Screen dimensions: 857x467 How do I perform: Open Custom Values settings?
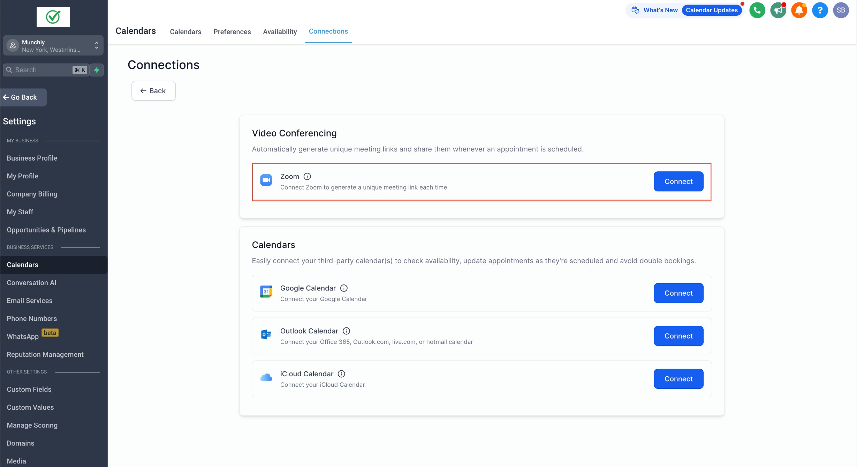pyautogui.click(x=30, y=407)
